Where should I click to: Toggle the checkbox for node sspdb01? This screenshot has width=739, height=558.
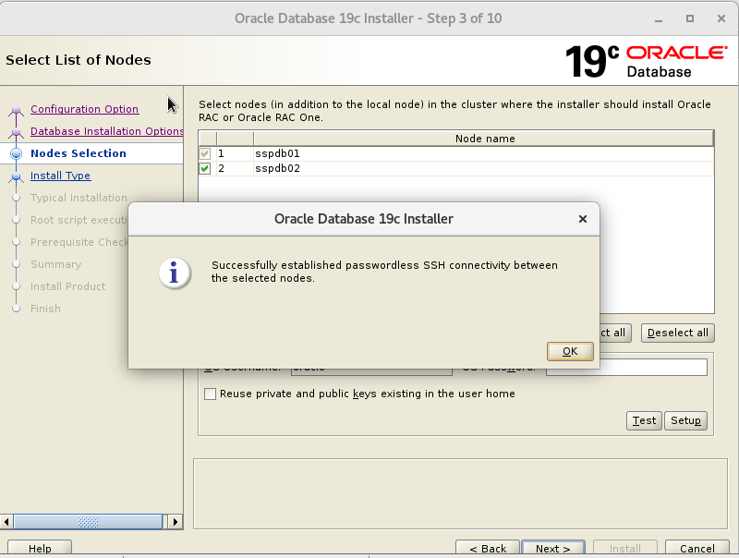[205, 154]
